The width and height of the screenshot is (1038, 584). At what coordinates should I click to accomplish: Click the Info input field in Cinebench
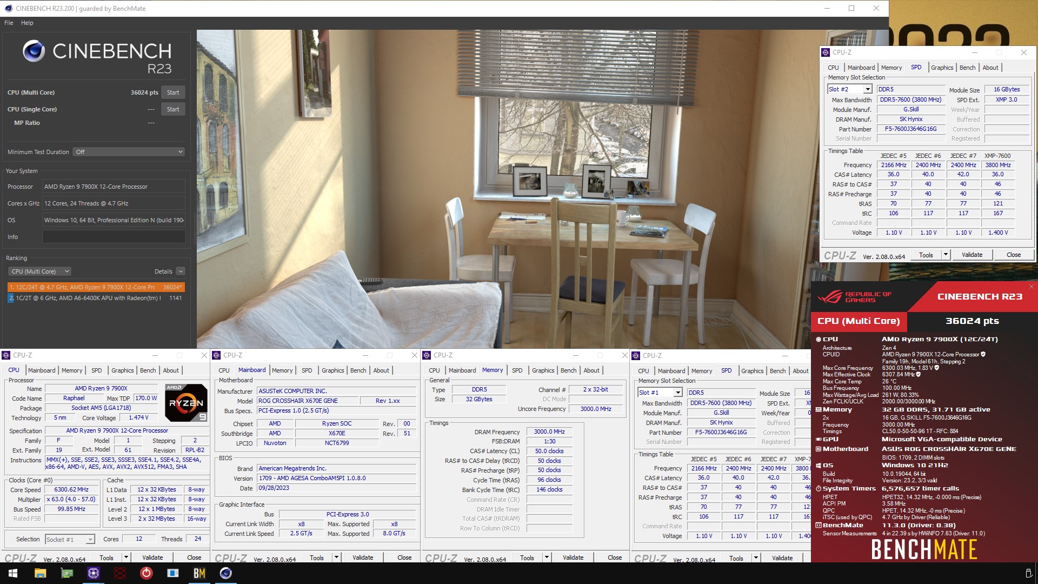tap(114, 237)
